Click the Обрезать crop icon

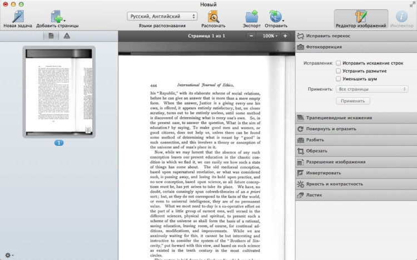tap(300, 151)
